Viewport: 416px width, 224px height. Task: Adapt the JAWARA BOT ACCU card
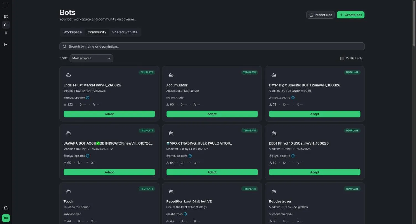[109, 172]
